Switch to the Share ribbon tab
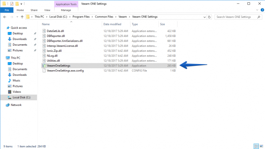The width and height of the screenshot is (265, 149). (34, 10)
